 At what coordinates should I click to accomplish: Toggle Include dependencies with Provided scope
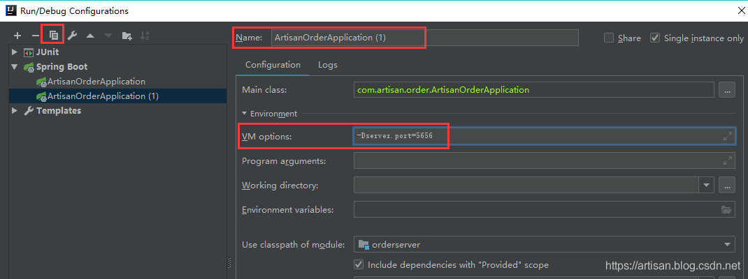tap(359, 265)
